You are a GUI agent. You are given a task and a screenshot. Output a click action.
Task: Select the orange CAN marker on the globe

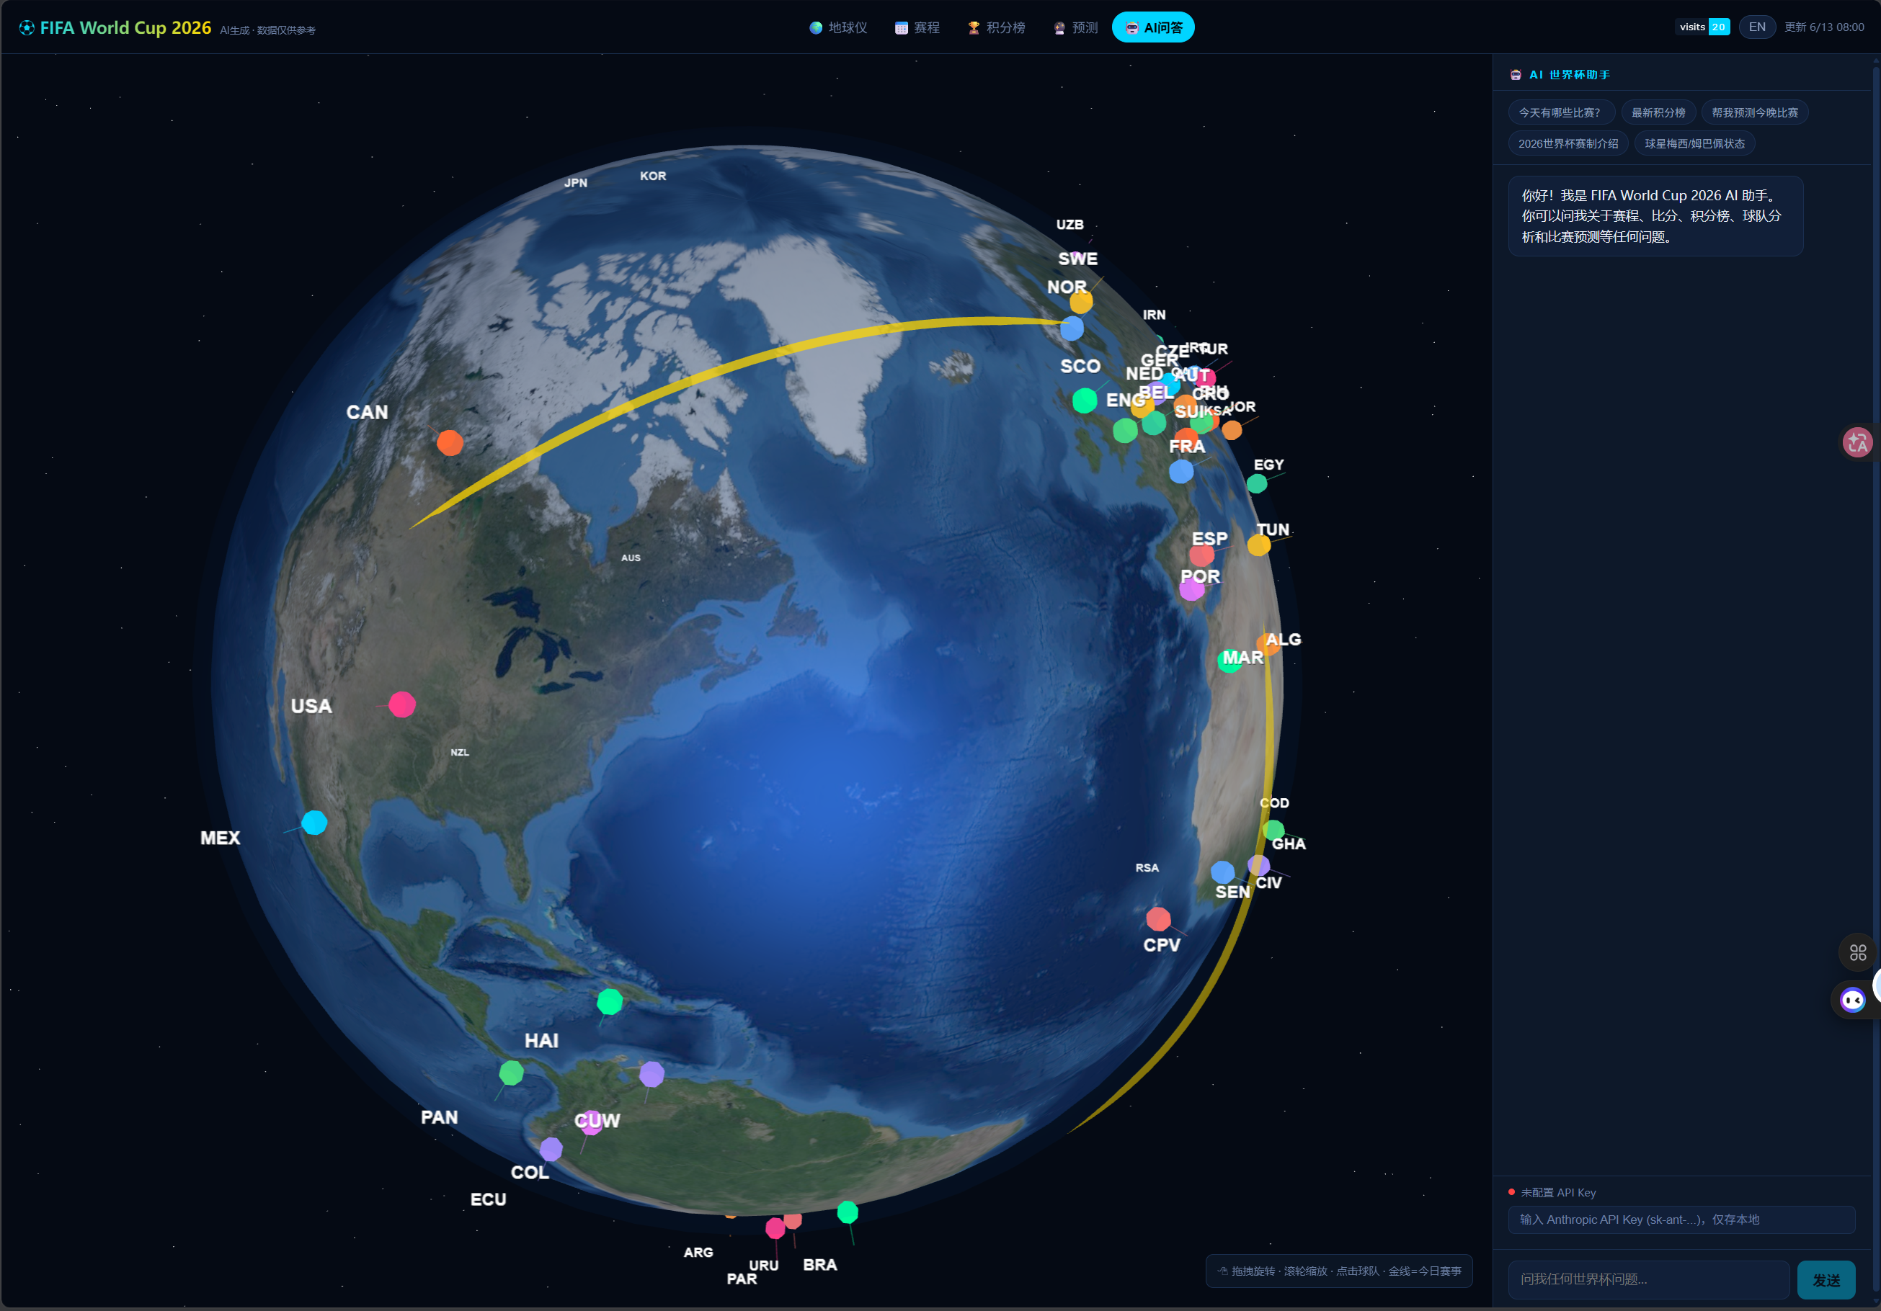450,443
